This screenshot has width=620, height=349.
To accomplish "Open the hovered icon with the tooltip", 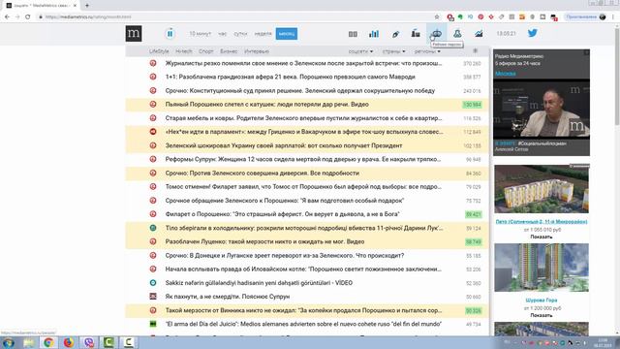I will pyautogui.click(x=437, y=34).
